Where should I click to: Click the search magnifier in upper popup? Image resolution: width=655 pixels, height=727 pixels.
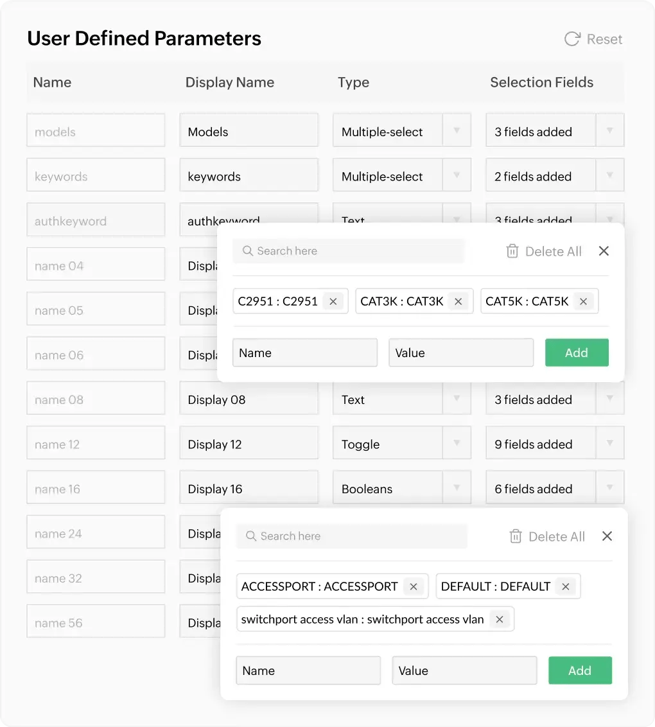(247, 251)
